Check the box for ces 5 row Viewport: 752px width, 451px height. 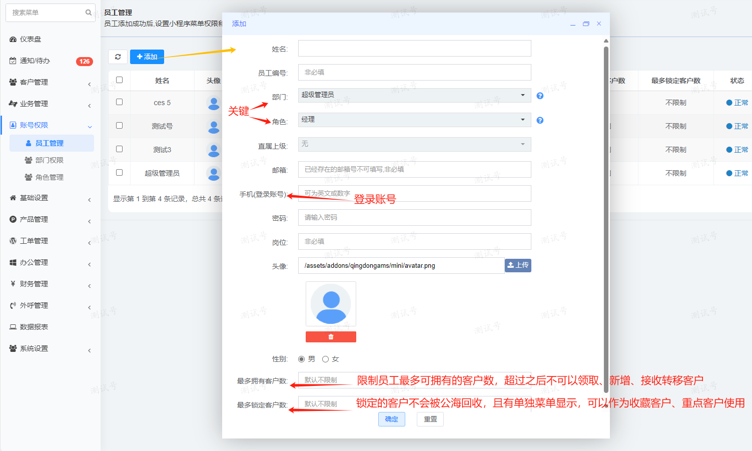pos(119,102)
